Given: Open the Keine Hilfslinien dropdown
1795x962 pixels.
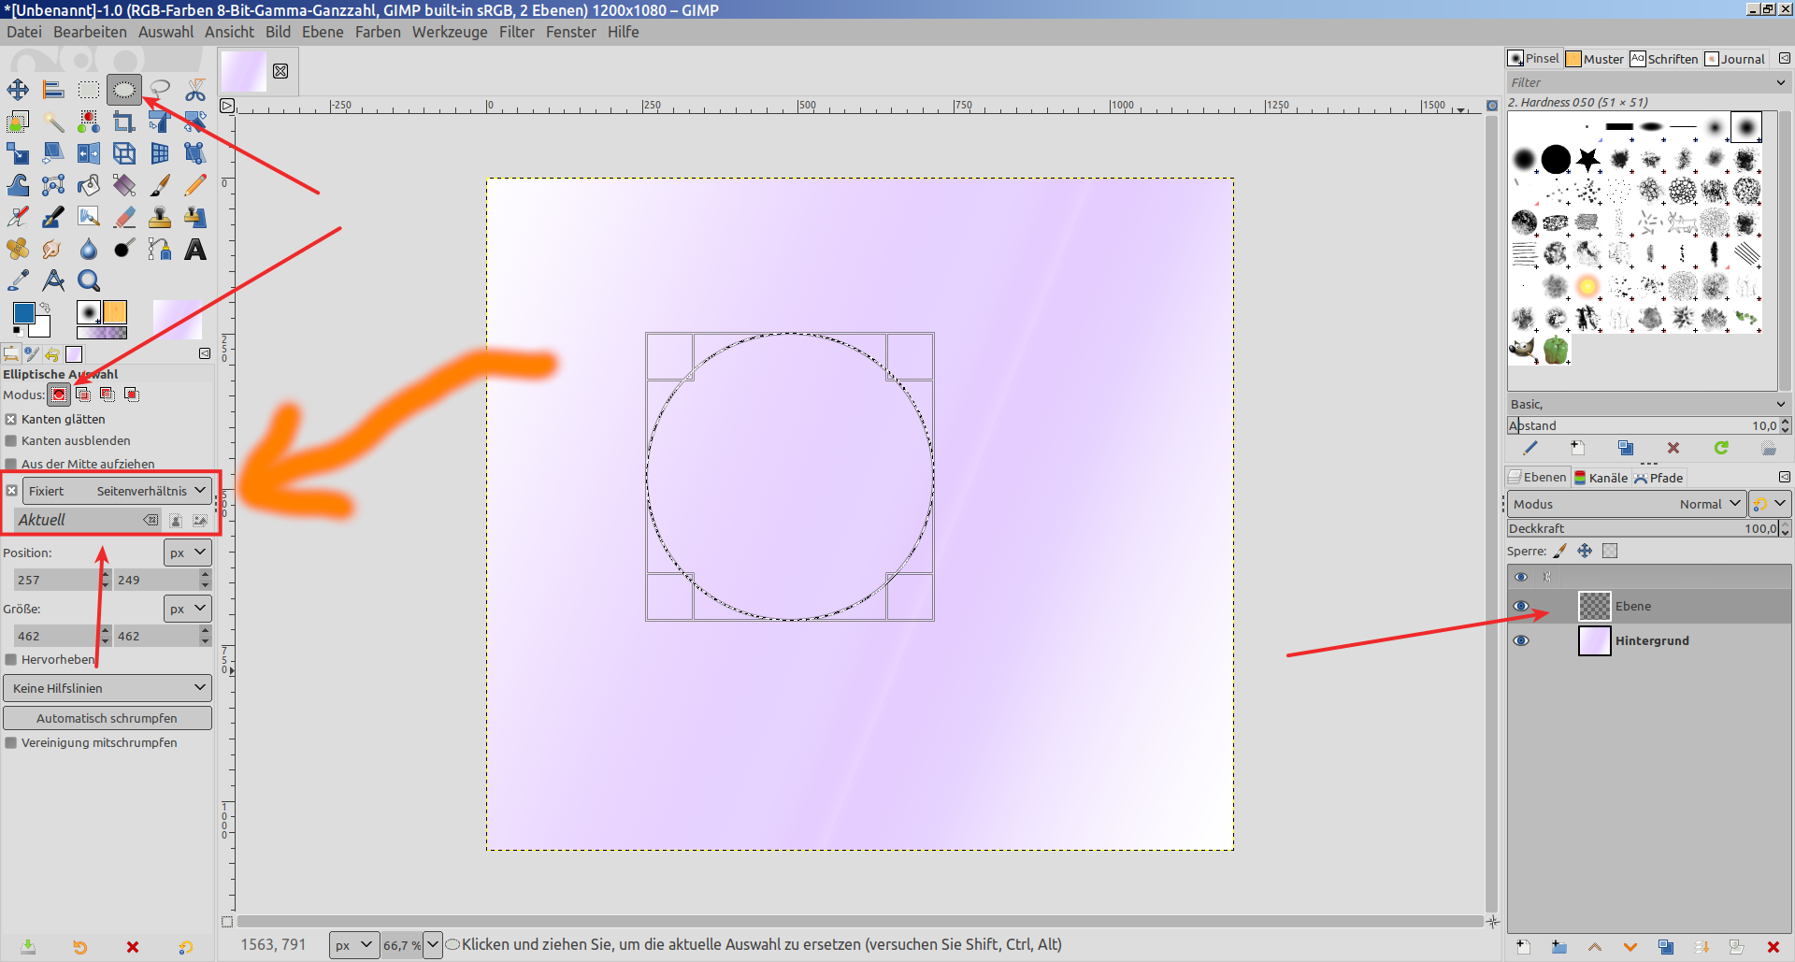Looking at the screenshot, I should 108,688.
